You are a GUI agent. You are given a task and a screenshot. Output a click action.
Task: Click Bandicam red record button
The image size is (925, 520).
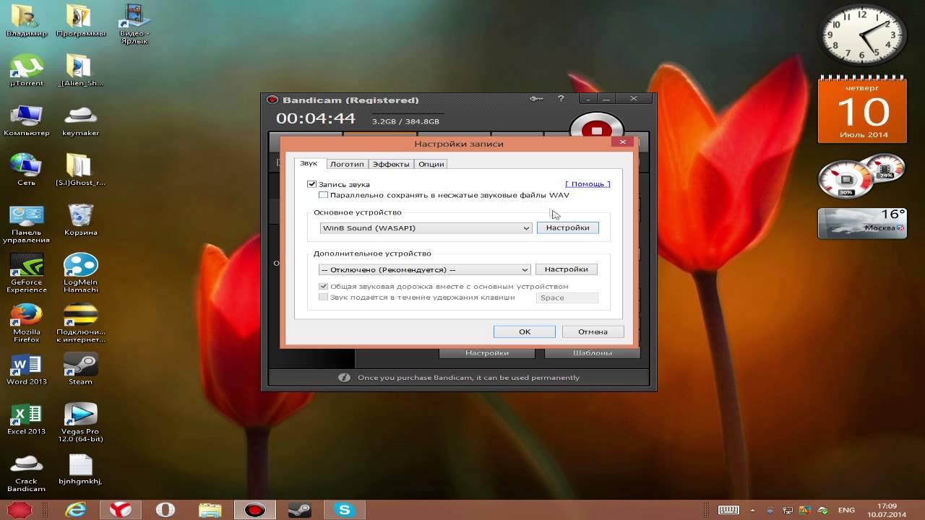click(x=597, y=130)
